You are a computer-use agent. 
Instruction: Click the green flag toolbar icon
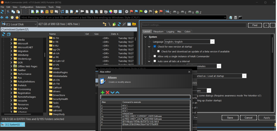point(141,12)
